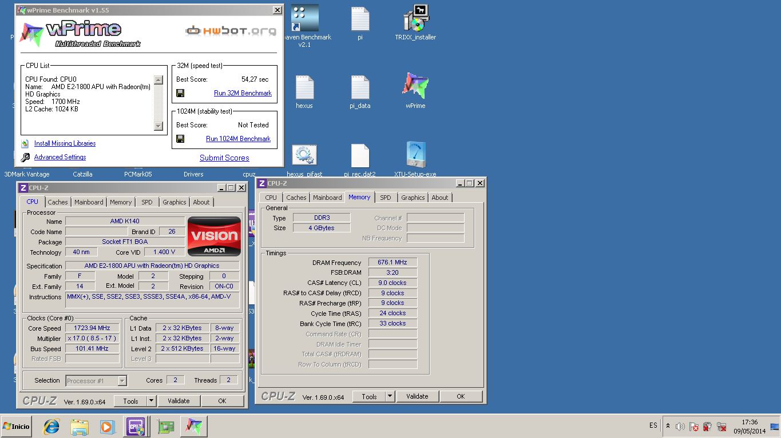Open the Advanced Settings link in wPrime
Image resolution: width=781 pixels, height=438 pixels.
tap(60, 158)
